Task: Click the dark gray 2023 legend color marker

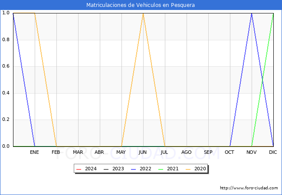Action: pyautogui.click(x=106, y=169)
